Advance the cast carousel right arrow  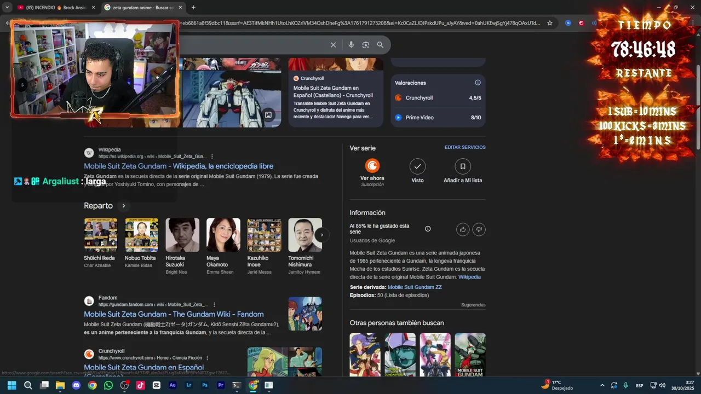(x=321, y=235)
